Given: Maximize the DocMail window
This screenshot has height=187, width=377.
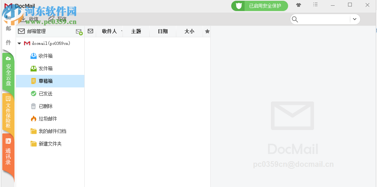Looking at the screenshot, I should [x=350, y=5].
